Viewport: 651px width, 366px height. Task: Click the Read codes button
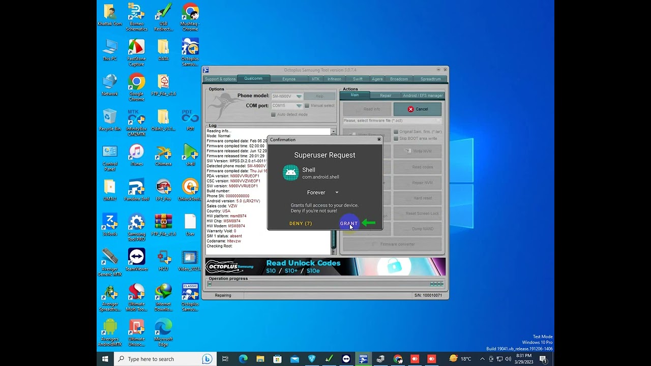[x=418, y=167]
